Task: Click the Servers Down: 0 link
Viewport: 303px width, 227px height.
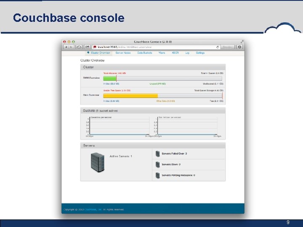Action: click(x=171, y=164)
